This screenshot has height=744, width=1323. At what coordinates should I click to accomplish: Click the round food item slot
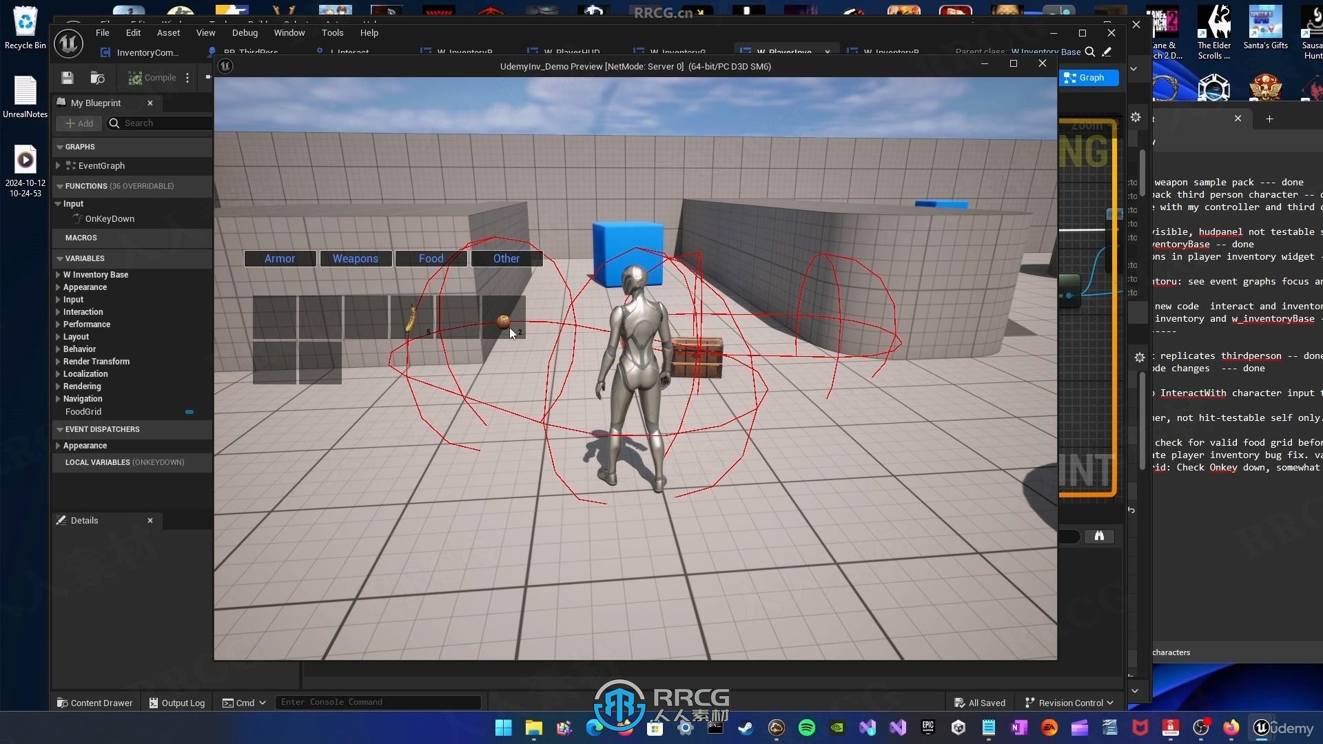[504, 317]
